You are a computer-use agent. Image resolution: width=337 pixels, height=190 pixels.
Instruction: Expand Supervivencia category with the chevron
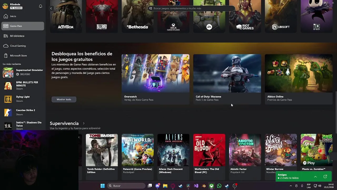tap(84, 123)
